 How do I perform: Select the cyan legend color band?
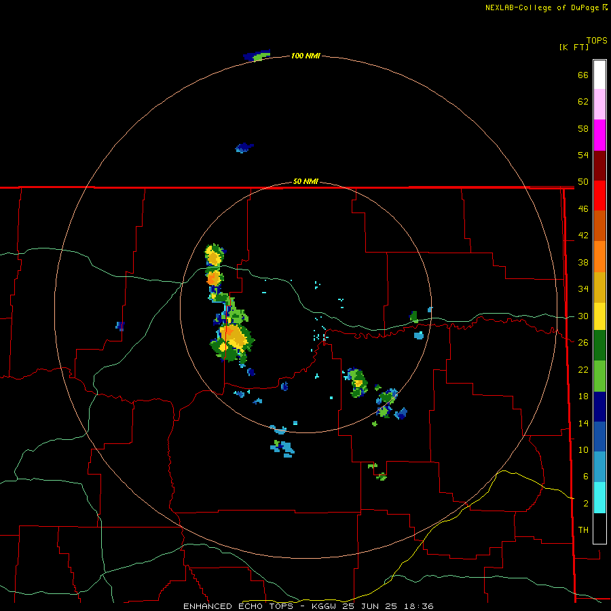tap(599, 498)
